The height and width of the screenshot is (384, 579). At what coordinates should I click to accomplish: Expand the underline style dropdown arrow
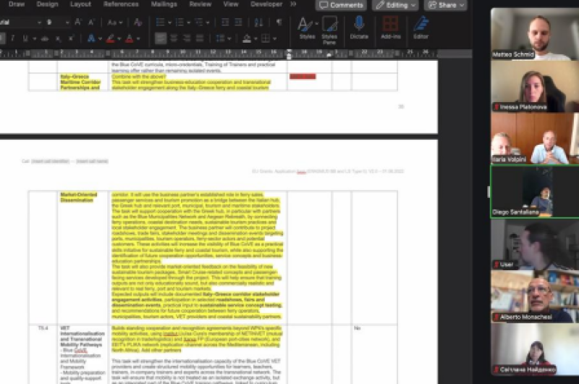coord(34,38)
